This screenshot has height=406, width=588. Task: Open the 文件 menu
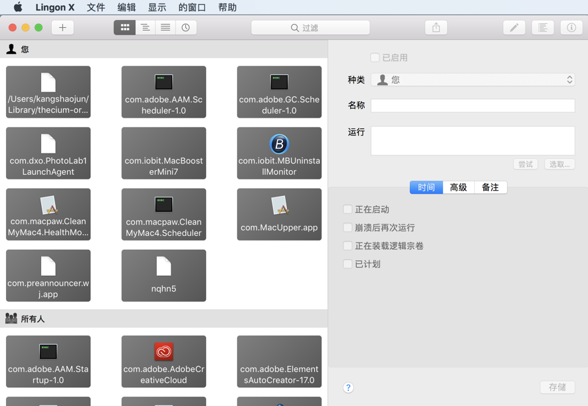(96, 7)
